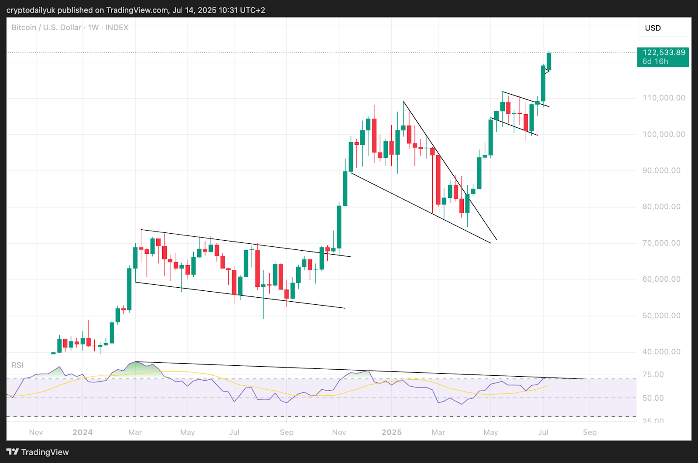Click the first Nov label on time axis
Viewport: 698px width, 463px height.
36,432
